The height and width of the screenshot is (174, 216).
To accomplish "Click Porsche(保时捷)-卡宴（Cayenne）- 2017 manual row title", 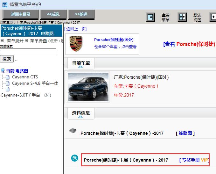I will pos(126,160).
